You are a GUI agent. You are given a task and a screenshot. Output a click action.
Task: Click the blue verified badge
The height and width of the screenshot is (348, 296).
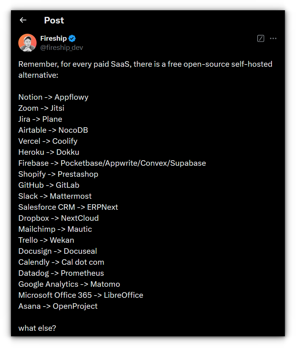coord(72,39)
